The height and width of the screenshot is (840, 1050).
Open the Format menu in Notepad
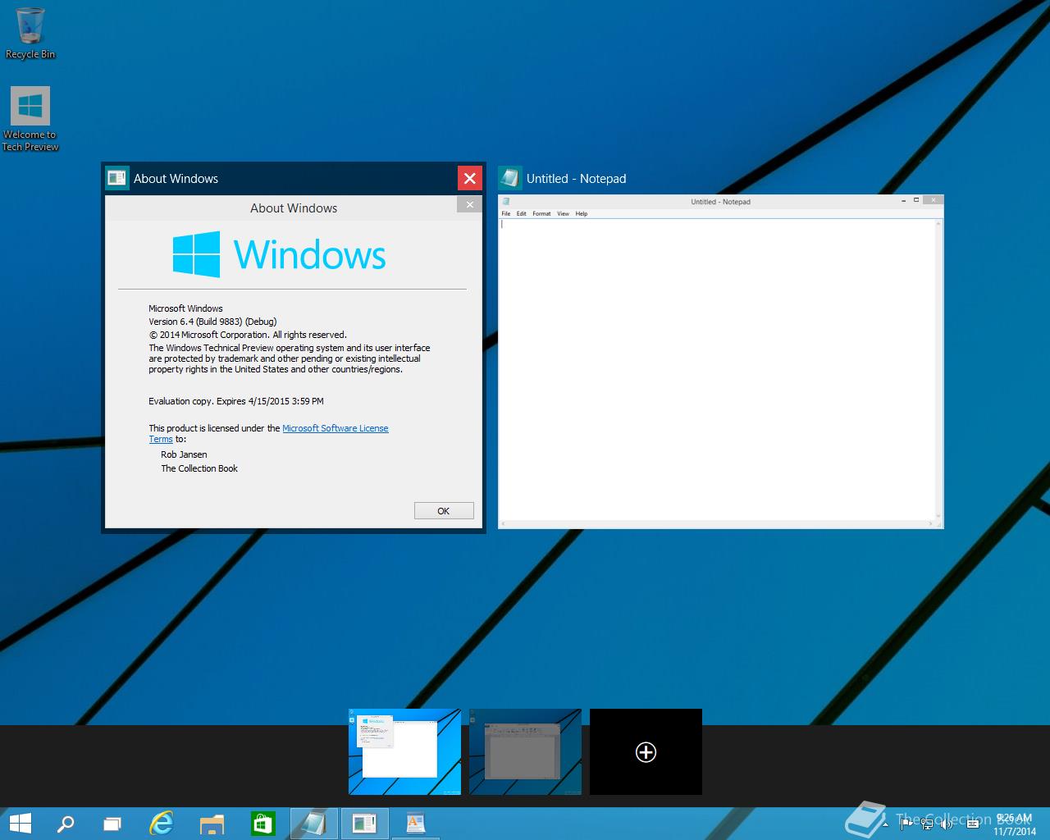click(541, 213)
